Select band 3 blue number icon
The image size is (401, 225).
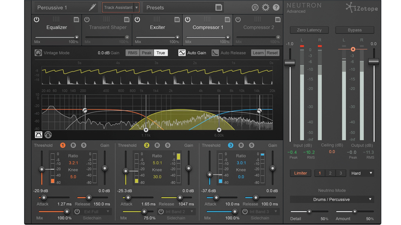(x=230, y=145)
